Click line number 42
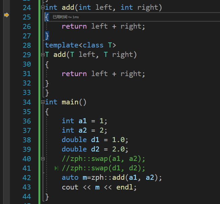 click(27, 178)
